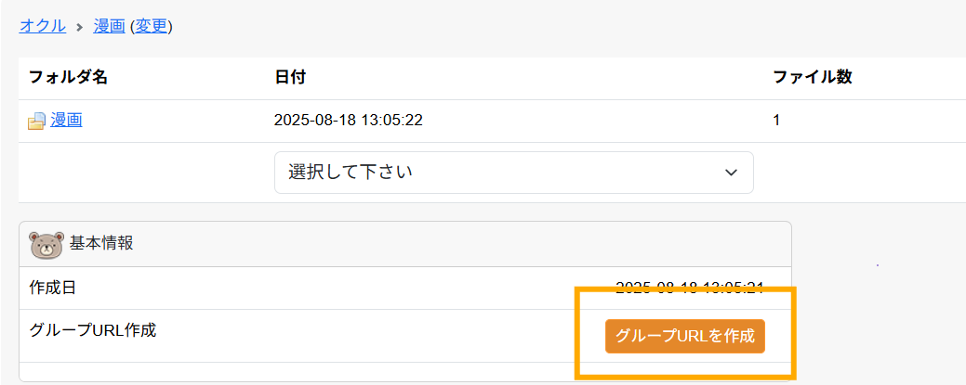The image size is (966, 385).
Task: Click the 作成日 date value in 基本情報
Action: click(690, 288)
